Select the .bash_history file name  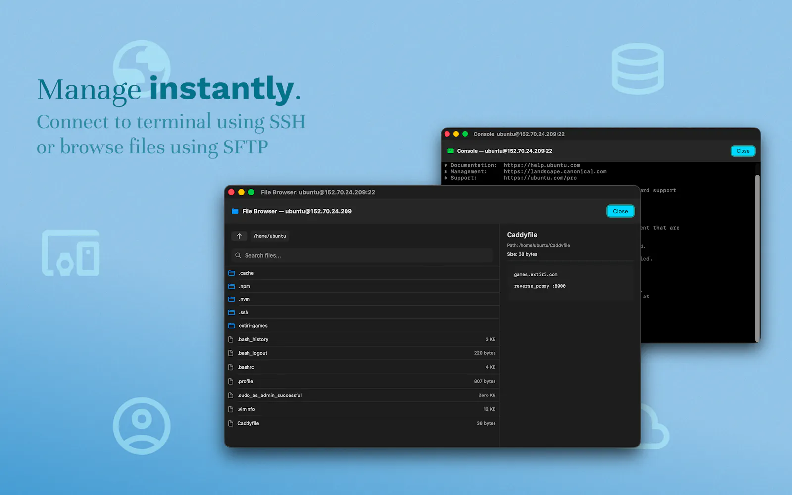tap(252, 339)
